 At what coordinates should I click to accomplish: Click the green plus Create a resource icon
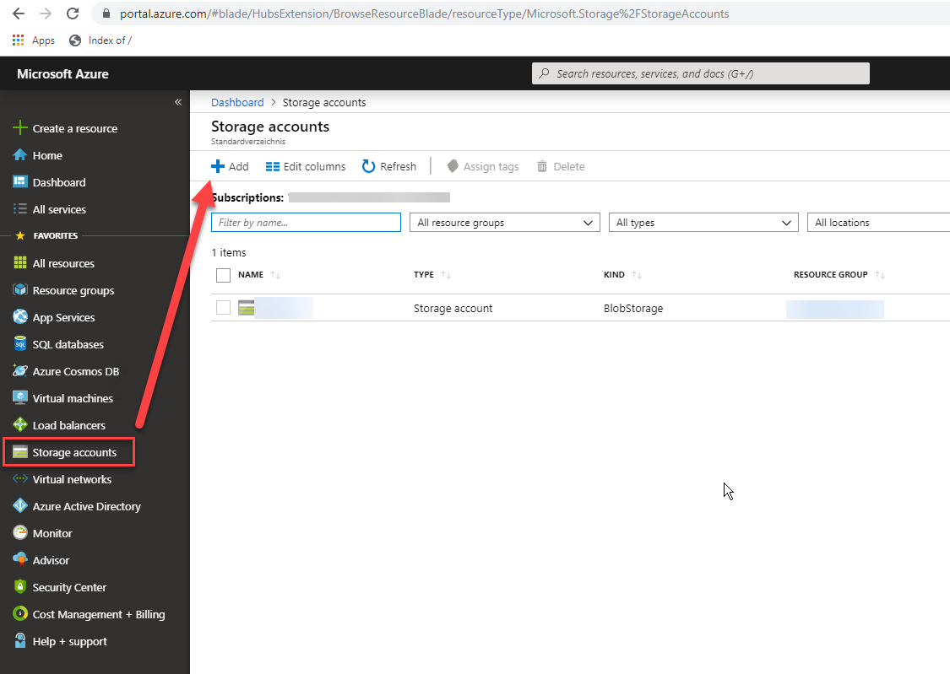pyautogui.click(x=20, y=127)
